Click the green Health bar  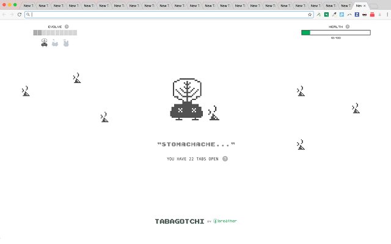pos(335,32)
